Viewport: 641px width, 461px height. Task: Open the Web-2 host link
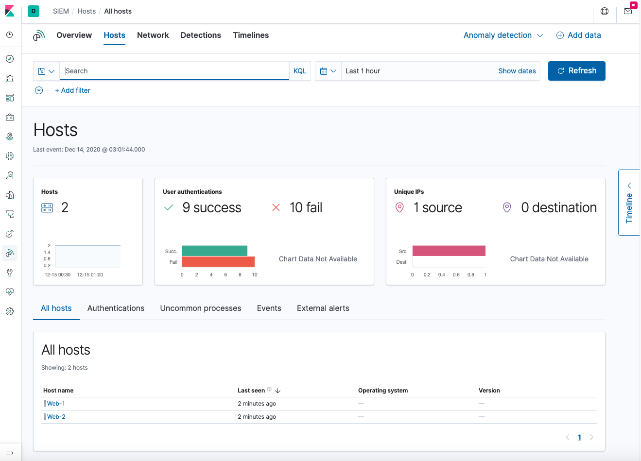(56, 417)
